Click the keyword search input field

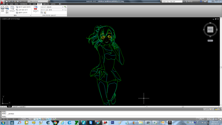172,1
